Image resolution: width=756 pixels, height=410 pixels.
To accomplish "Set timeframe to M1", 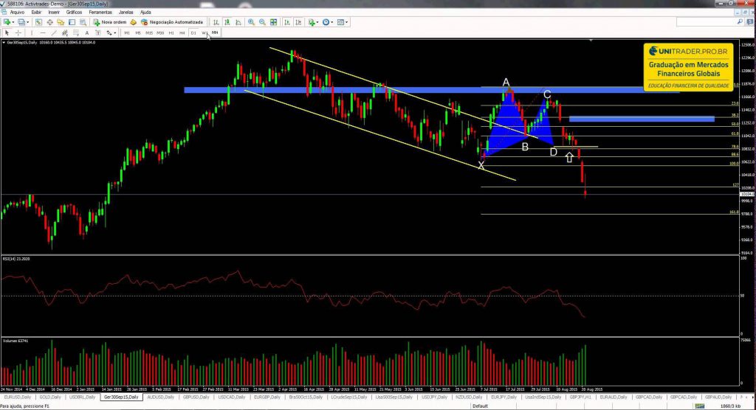I will click(x=127, y=32).
